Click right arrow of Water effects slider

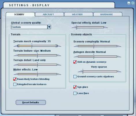[x=59, y=74]
